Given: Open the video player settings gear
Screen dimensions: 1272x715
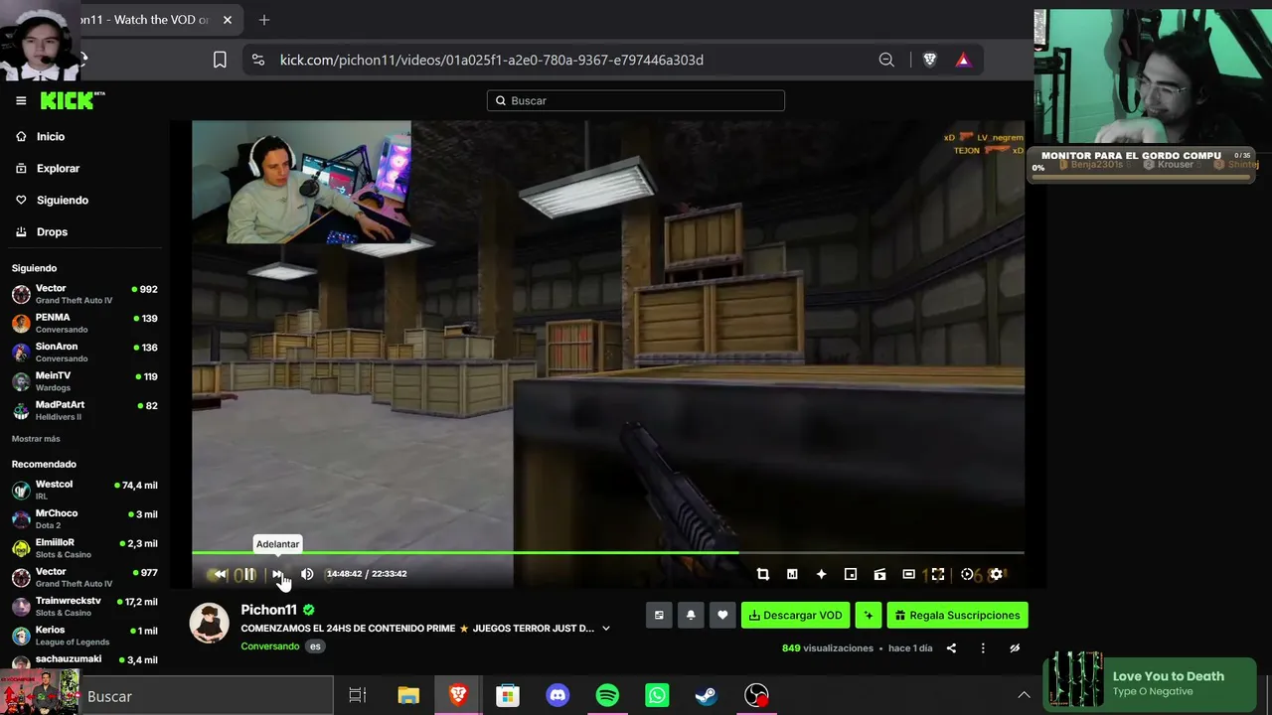Looking at the screenshot, I should (x=997, y=574).
